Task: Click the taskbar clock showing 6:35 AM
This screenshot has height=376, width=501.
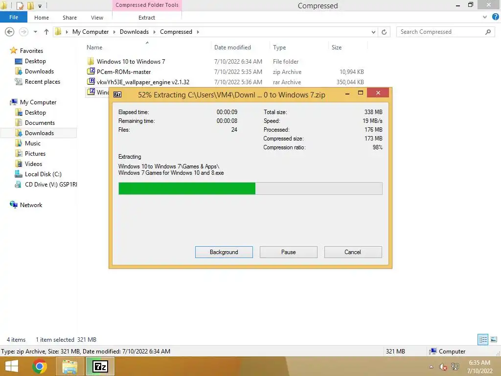Action: pos(479,367)
